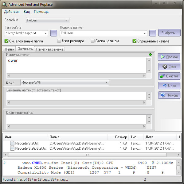Click the Выбрать... folder button

click(169, 33)
